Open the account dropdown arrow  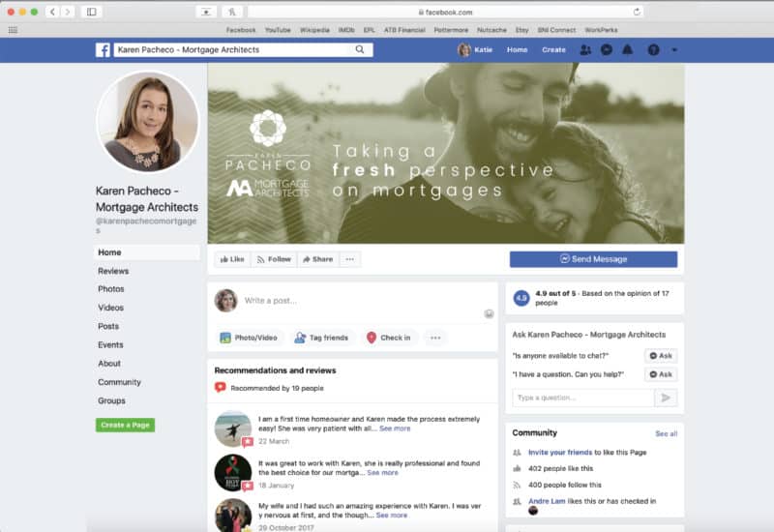point(674,49)
